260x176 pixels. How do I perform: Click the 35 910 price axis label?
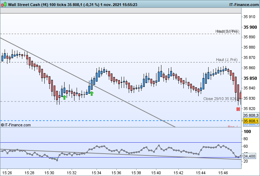249,17
